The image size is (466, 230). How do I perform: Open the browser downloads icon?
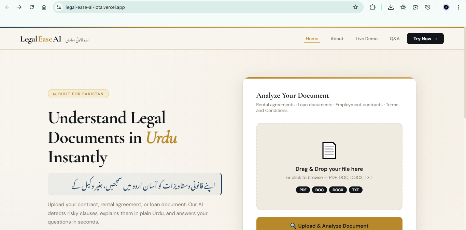click(391, 7)
